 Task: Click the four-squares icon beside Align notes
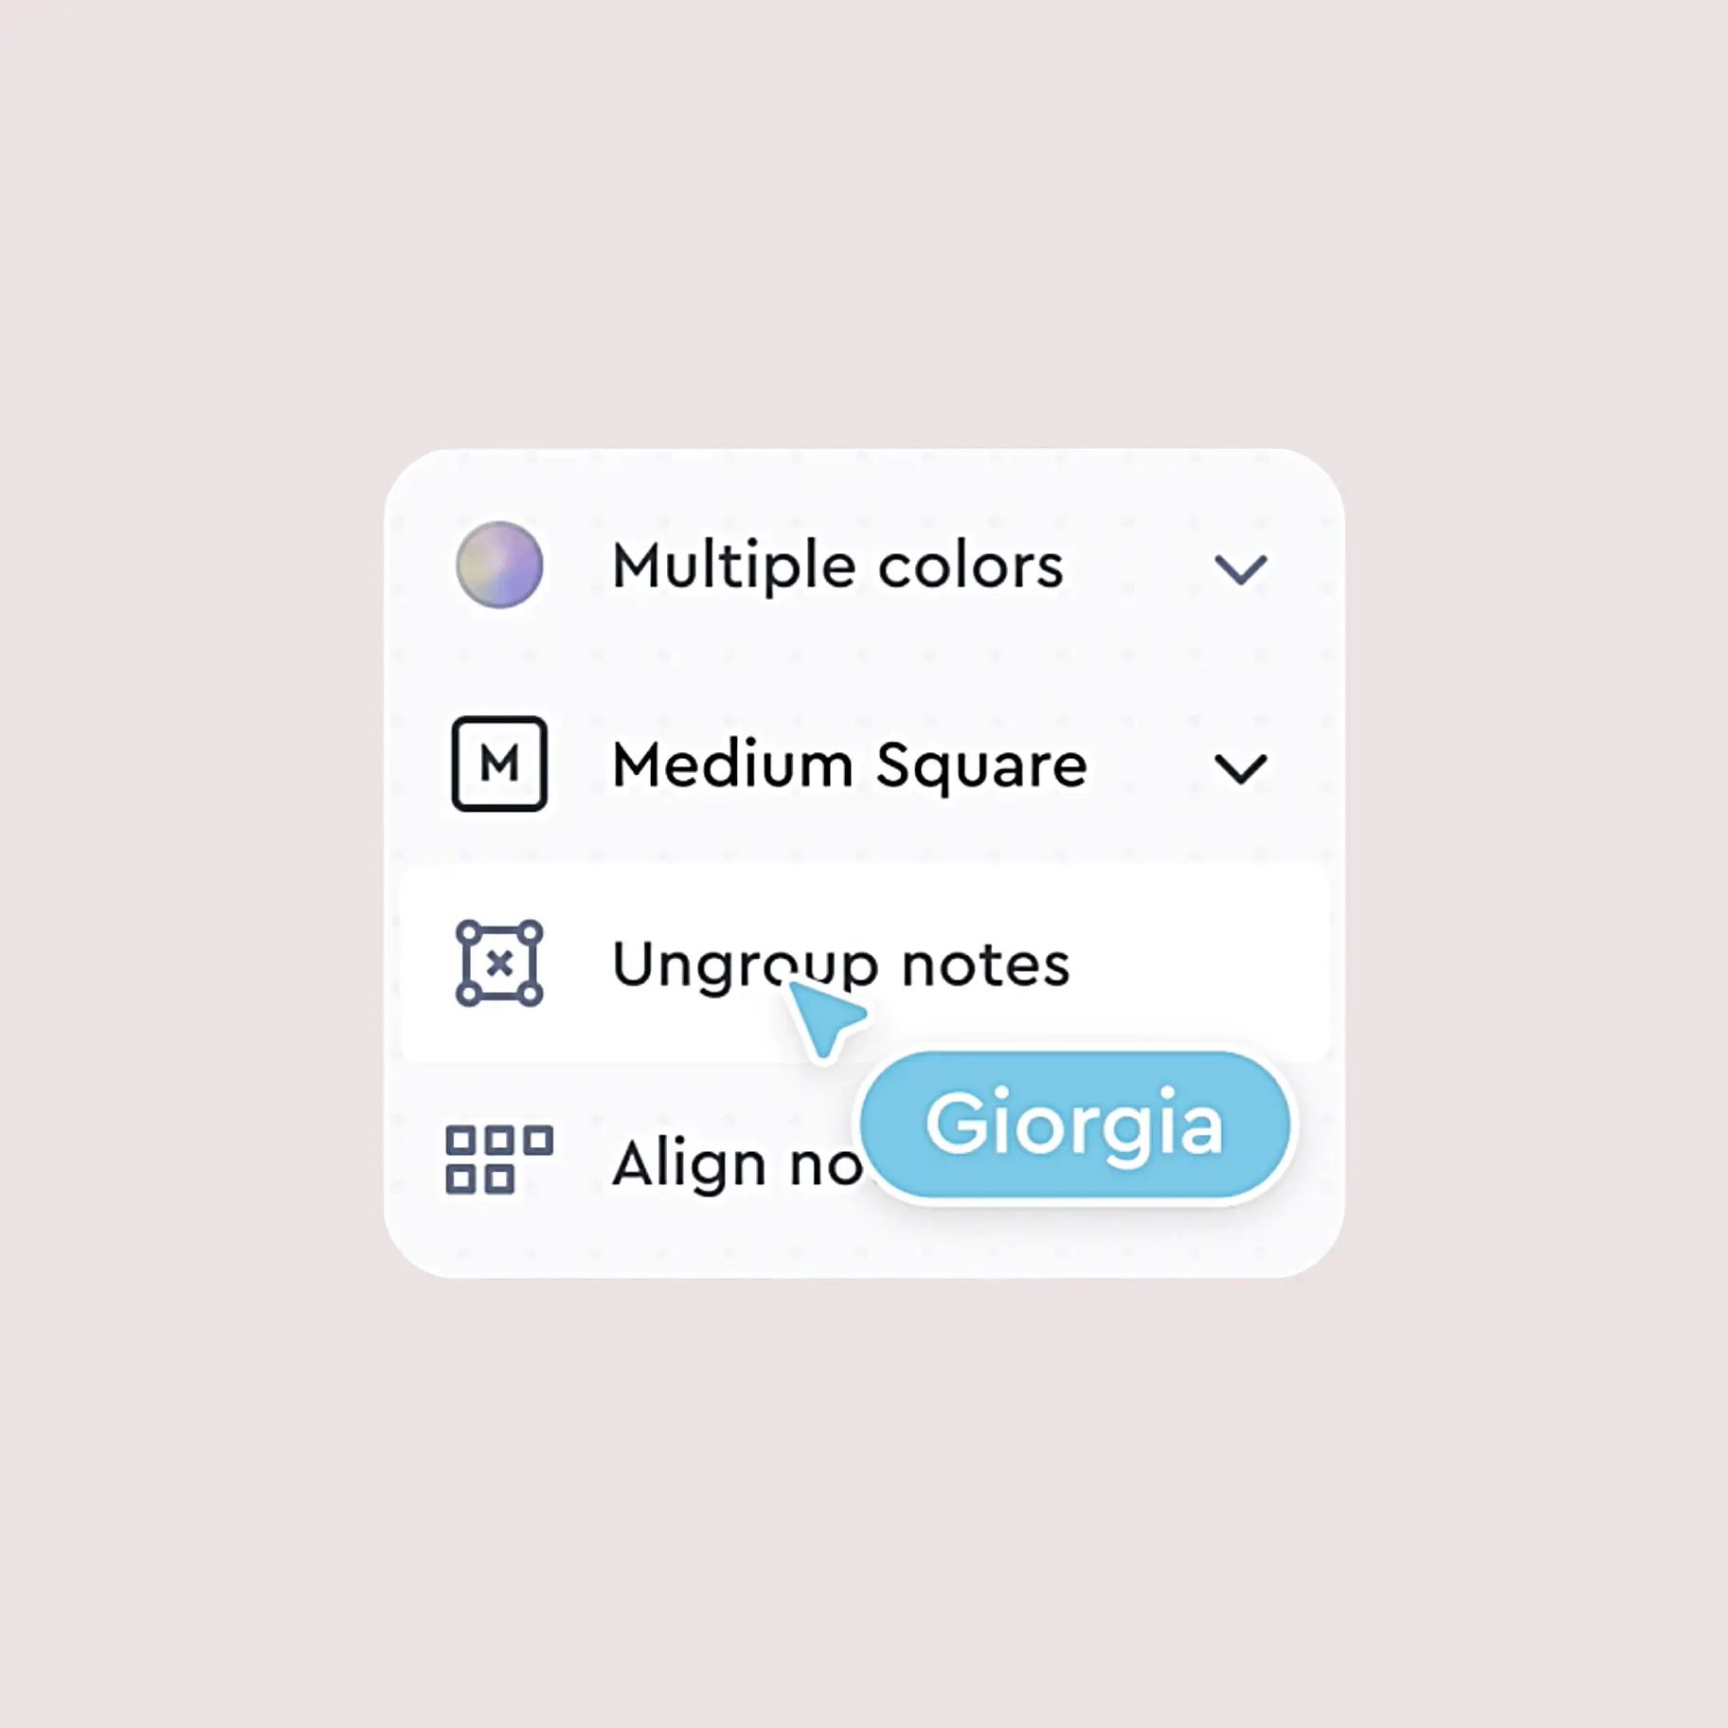coord(500,1158)
